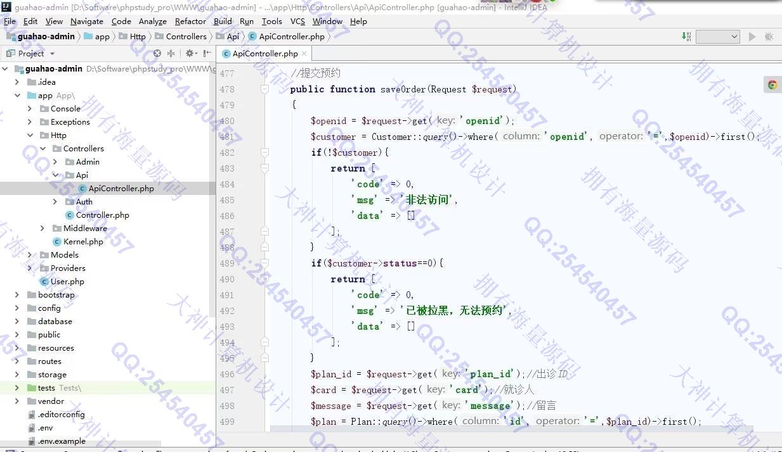Collapse the app folder arrow
The image size is (782, 452).
point(17,96)
